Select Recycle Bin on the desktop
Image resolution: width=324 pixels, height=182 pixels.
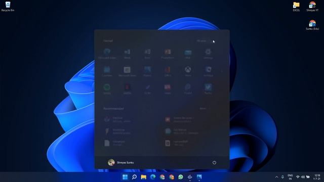[x=8, y=7]
